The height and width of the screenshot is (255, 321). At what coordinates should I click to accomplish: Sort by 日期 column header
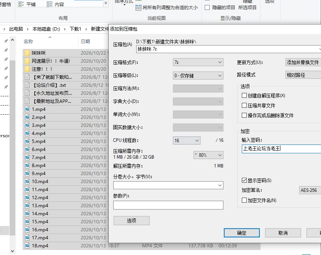click(x=85, y=42)
